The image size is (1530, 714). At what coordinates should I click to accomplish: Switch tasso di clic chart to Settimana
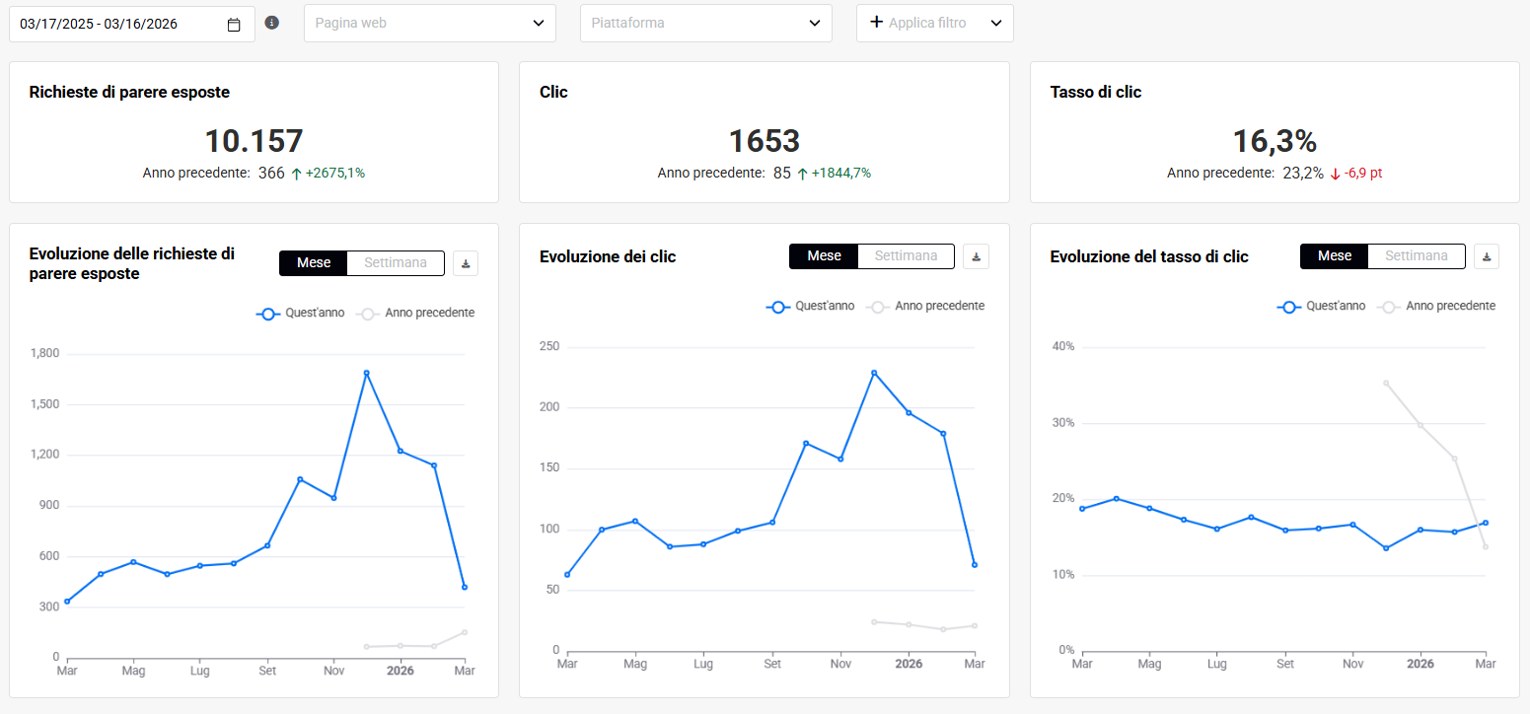click(1416, 256)
